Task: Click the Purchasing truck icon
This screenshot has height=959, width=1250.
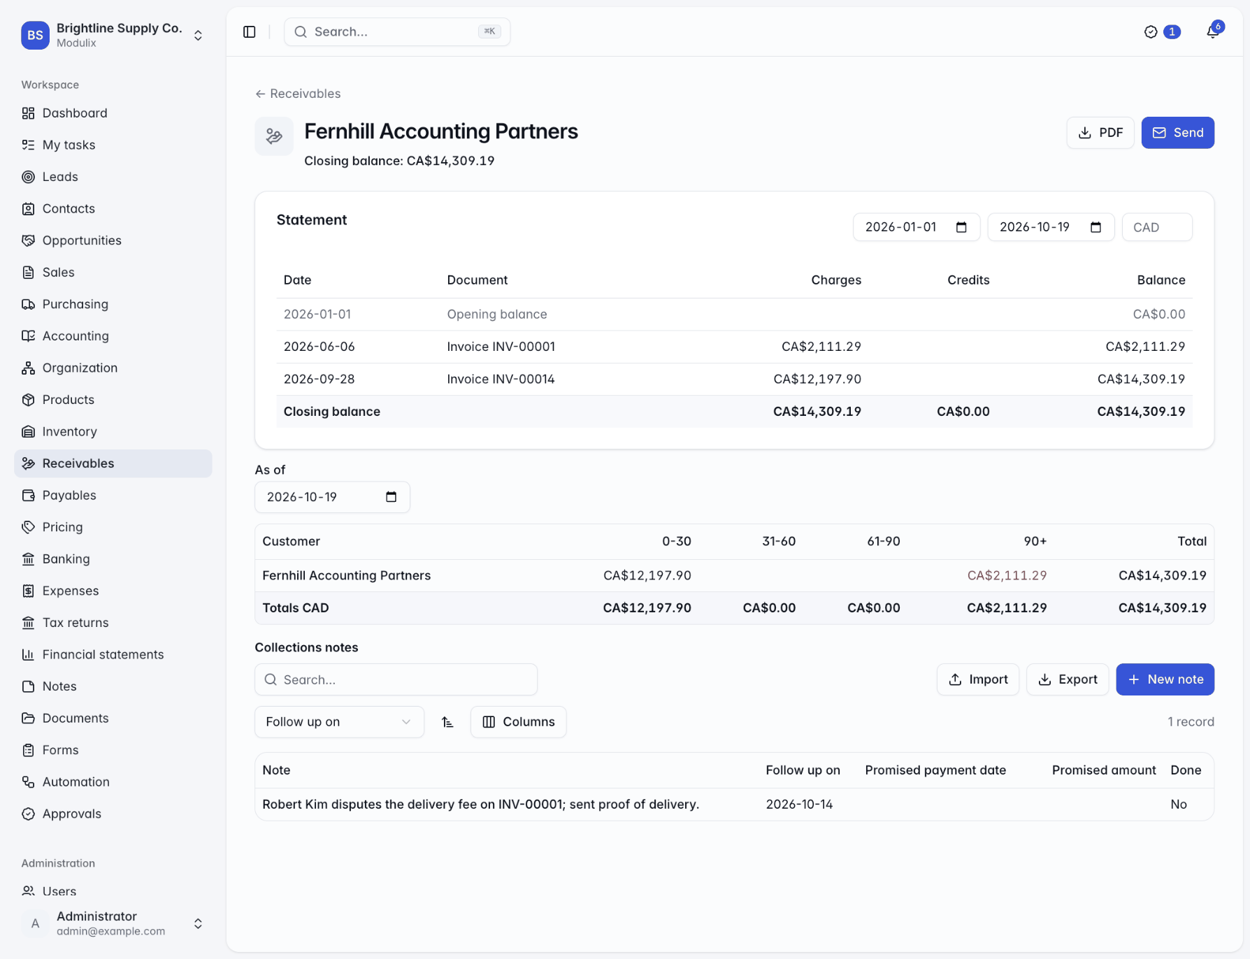Action: 28,304
